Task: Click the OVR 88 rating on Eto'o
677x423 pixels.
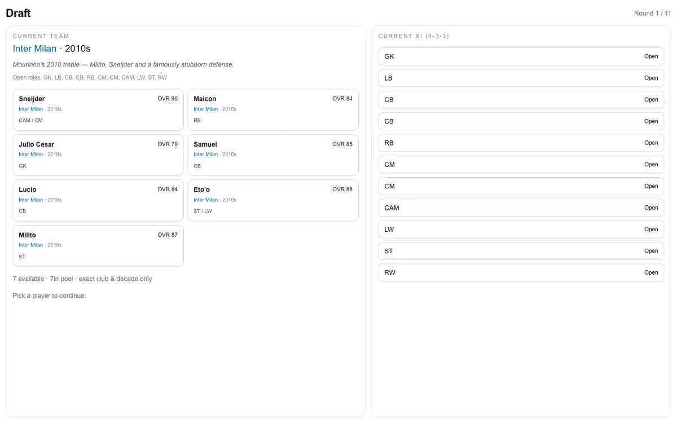Action: (342, 190)
